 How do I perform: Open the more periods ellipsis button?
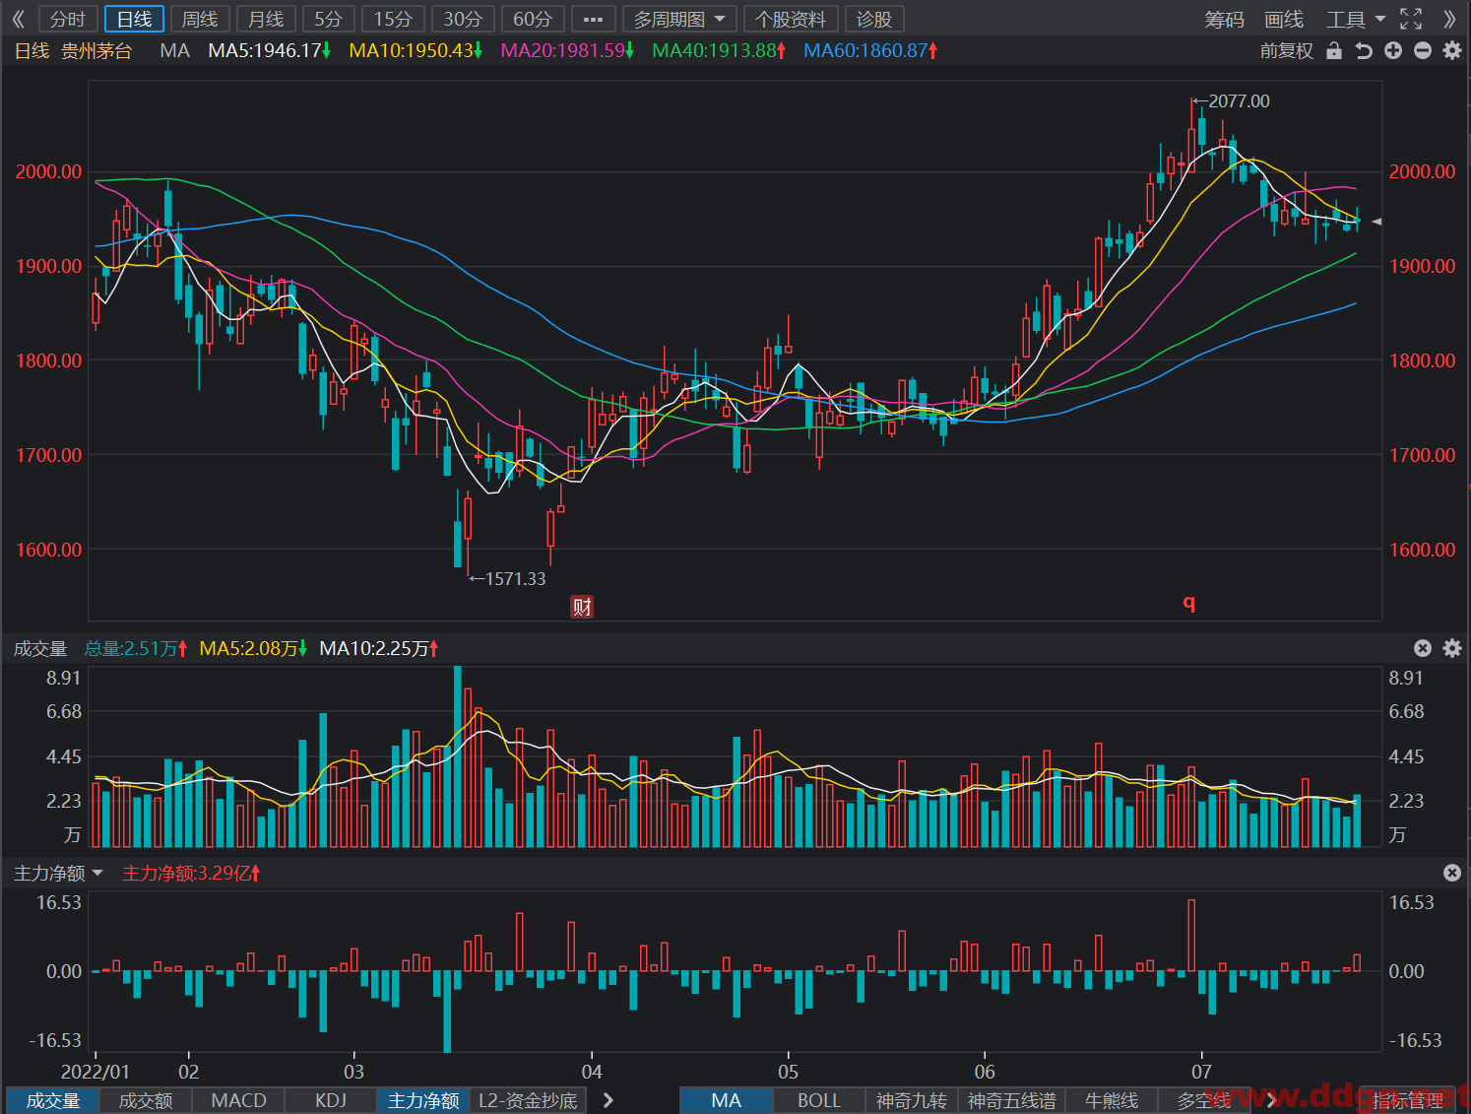[x=593, y=19]
